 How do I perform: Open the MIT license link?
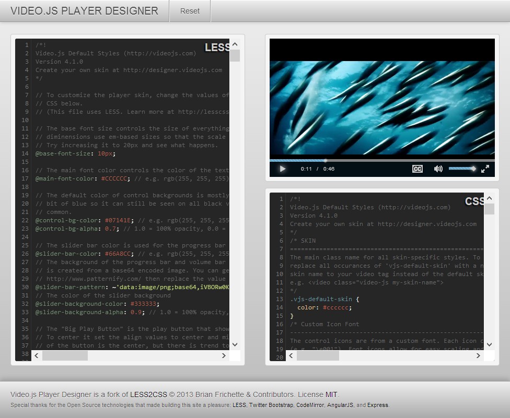click(x=331, y=395)
